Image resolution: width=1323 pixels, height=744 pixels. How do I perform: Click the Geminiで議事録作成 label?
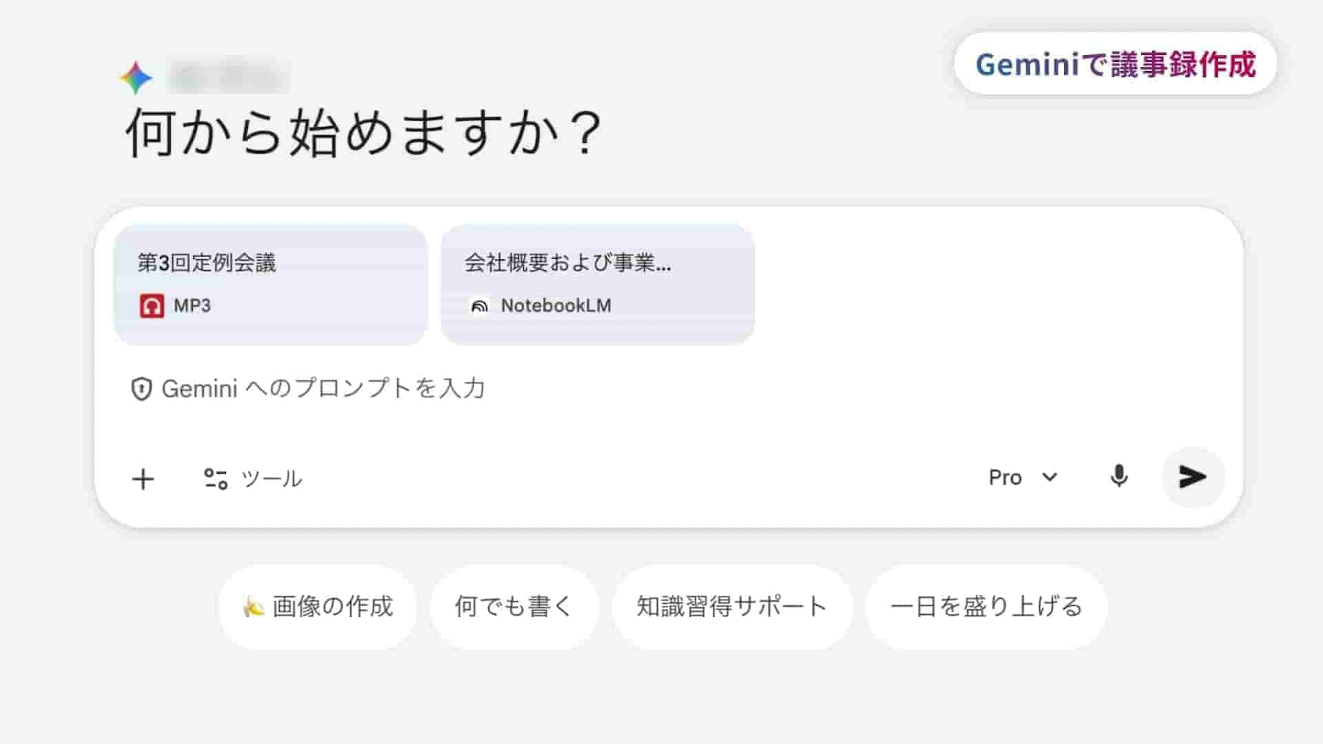tap(1116, 64)
